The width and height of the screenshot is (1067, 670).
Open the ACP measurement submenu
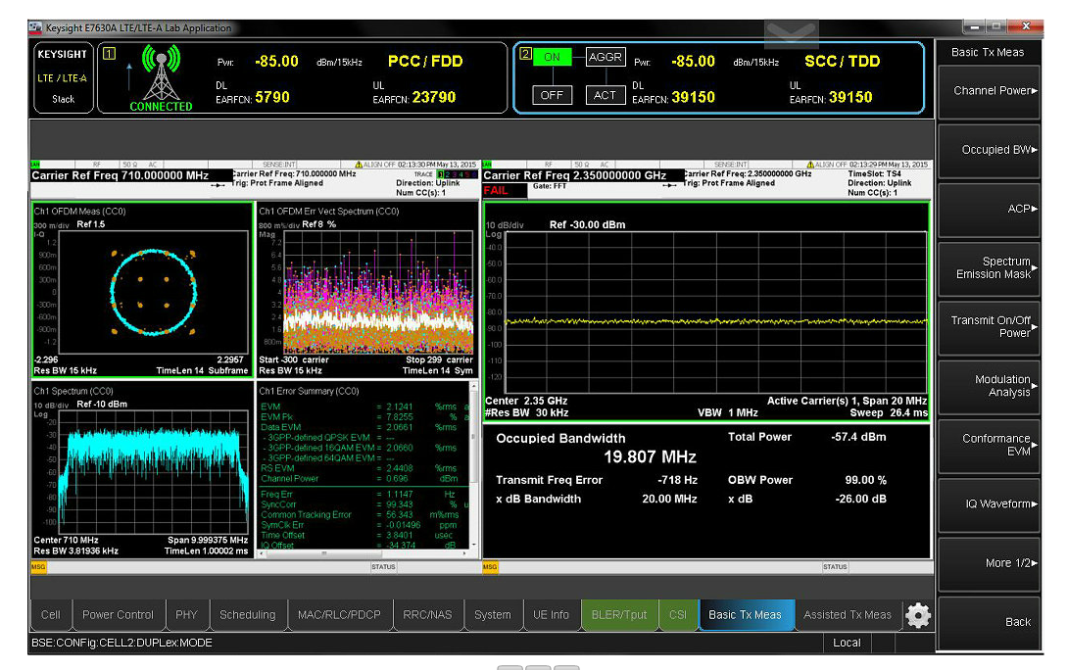point(989,210)
